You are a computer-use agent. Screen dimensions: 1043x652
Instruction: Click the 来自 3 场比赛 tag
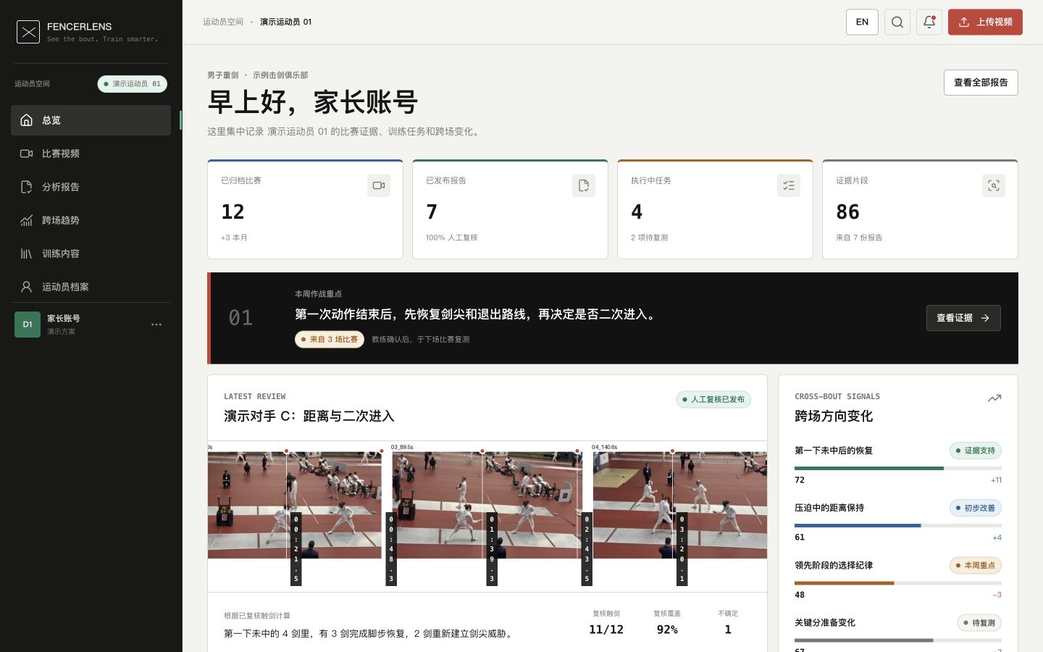coord(330,339)
